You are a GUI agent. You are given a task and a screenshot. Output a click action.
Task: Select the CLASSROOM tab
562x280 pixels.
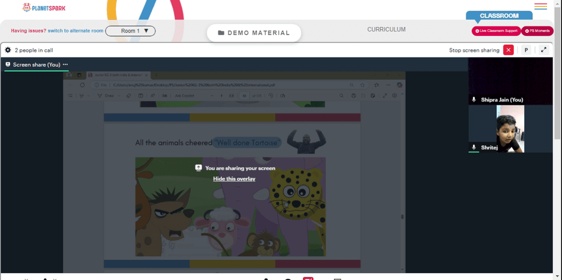(499, 16)
